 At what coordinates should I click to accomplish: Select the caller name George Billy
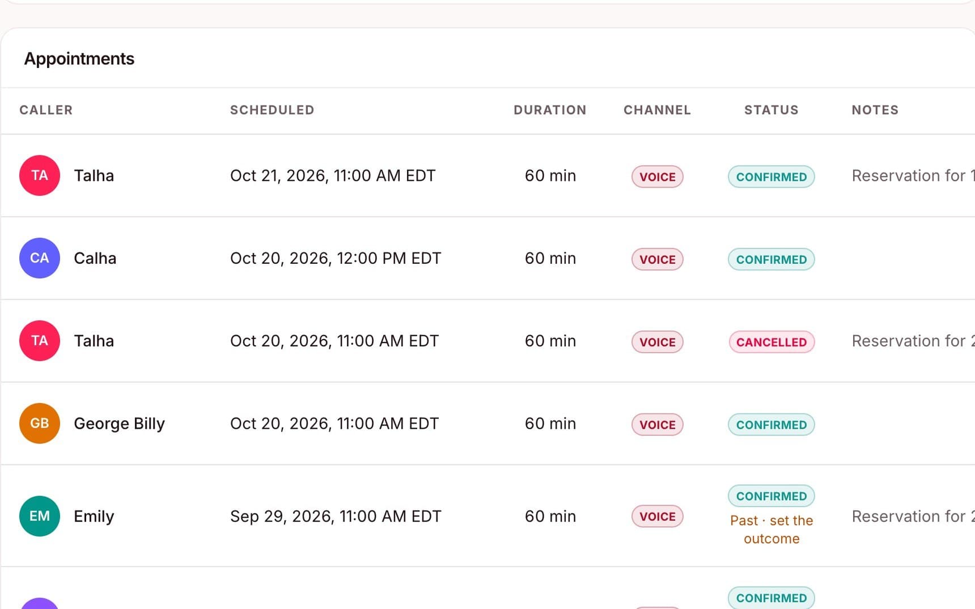click(120, 424)
